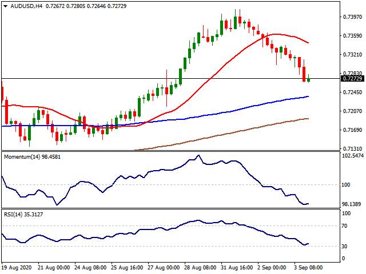Click the 25 Aug 16:00 time label
This screenshot has width=366, height=274.
(x=127, y=268)
